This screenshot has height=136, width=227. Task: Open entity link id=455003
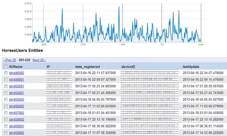[17, 100]
